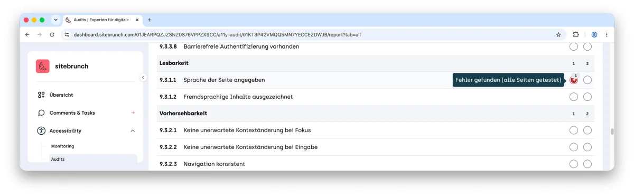Select column 1 circle for 9.3.1.2
634x196 pixels.
point(574,97)
